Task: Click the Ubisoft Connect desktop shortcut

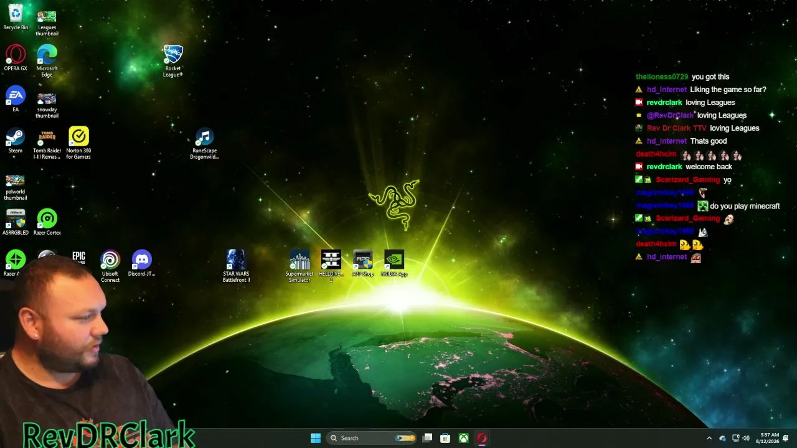Action: pos(110,266)
